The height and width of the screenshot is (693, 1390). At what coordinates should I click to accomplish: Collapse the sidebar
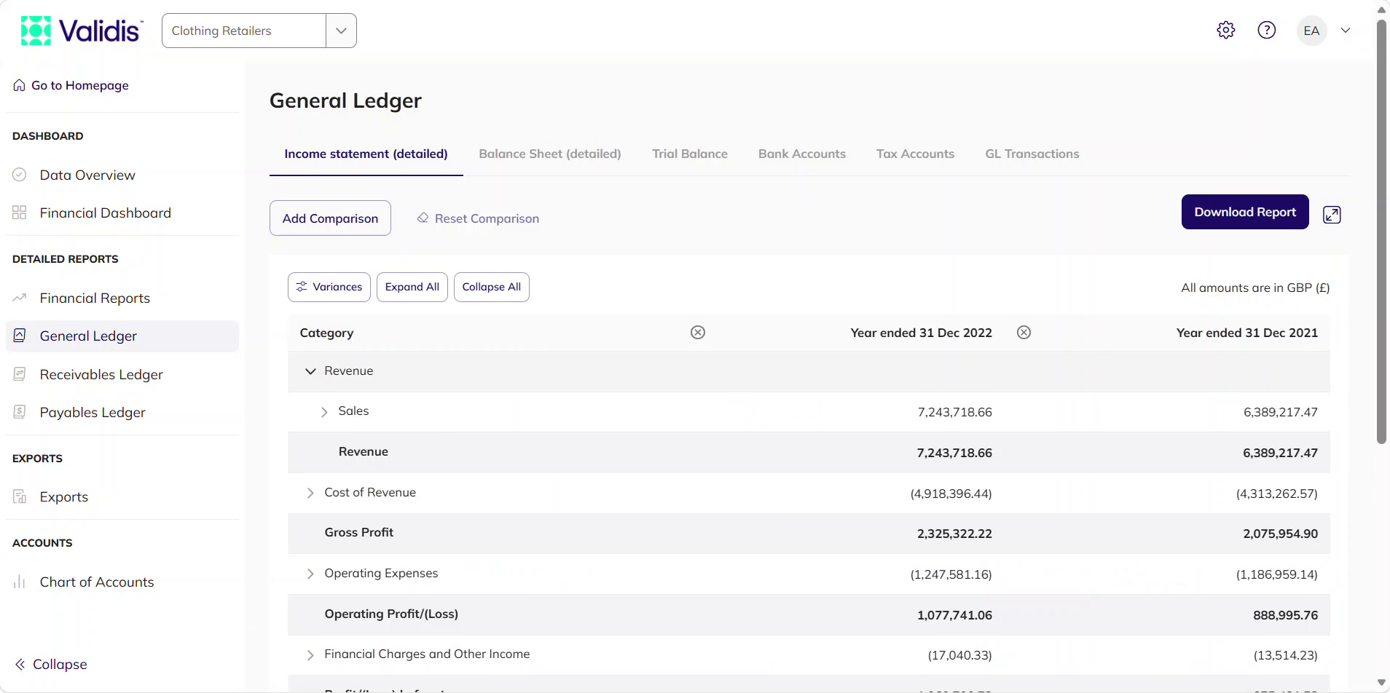51,664
